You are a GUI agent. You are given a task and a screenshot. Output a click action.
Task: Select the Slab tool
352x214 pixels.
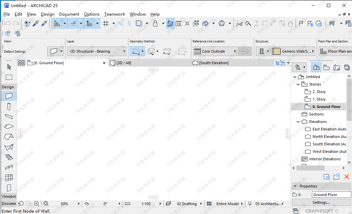9,126
